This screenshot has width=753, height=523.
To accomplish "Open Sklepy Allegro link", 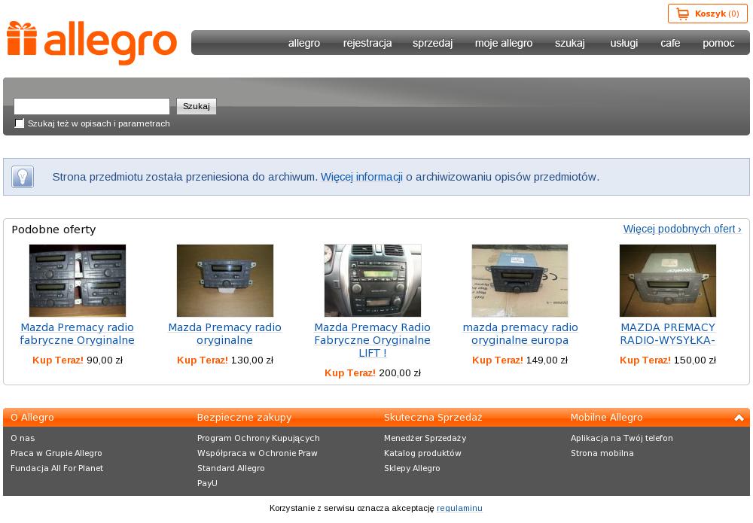I will pyautogui.click(x=412, y=468).
